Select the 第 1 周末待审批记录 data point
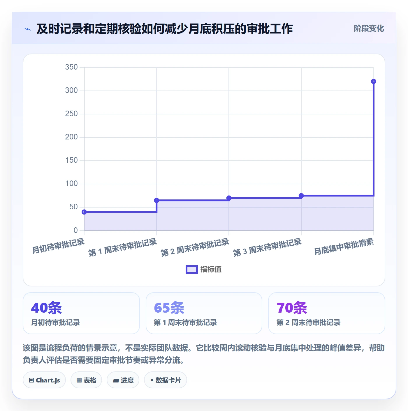Screen dimensions: 408x411 (x=156, y=200)
